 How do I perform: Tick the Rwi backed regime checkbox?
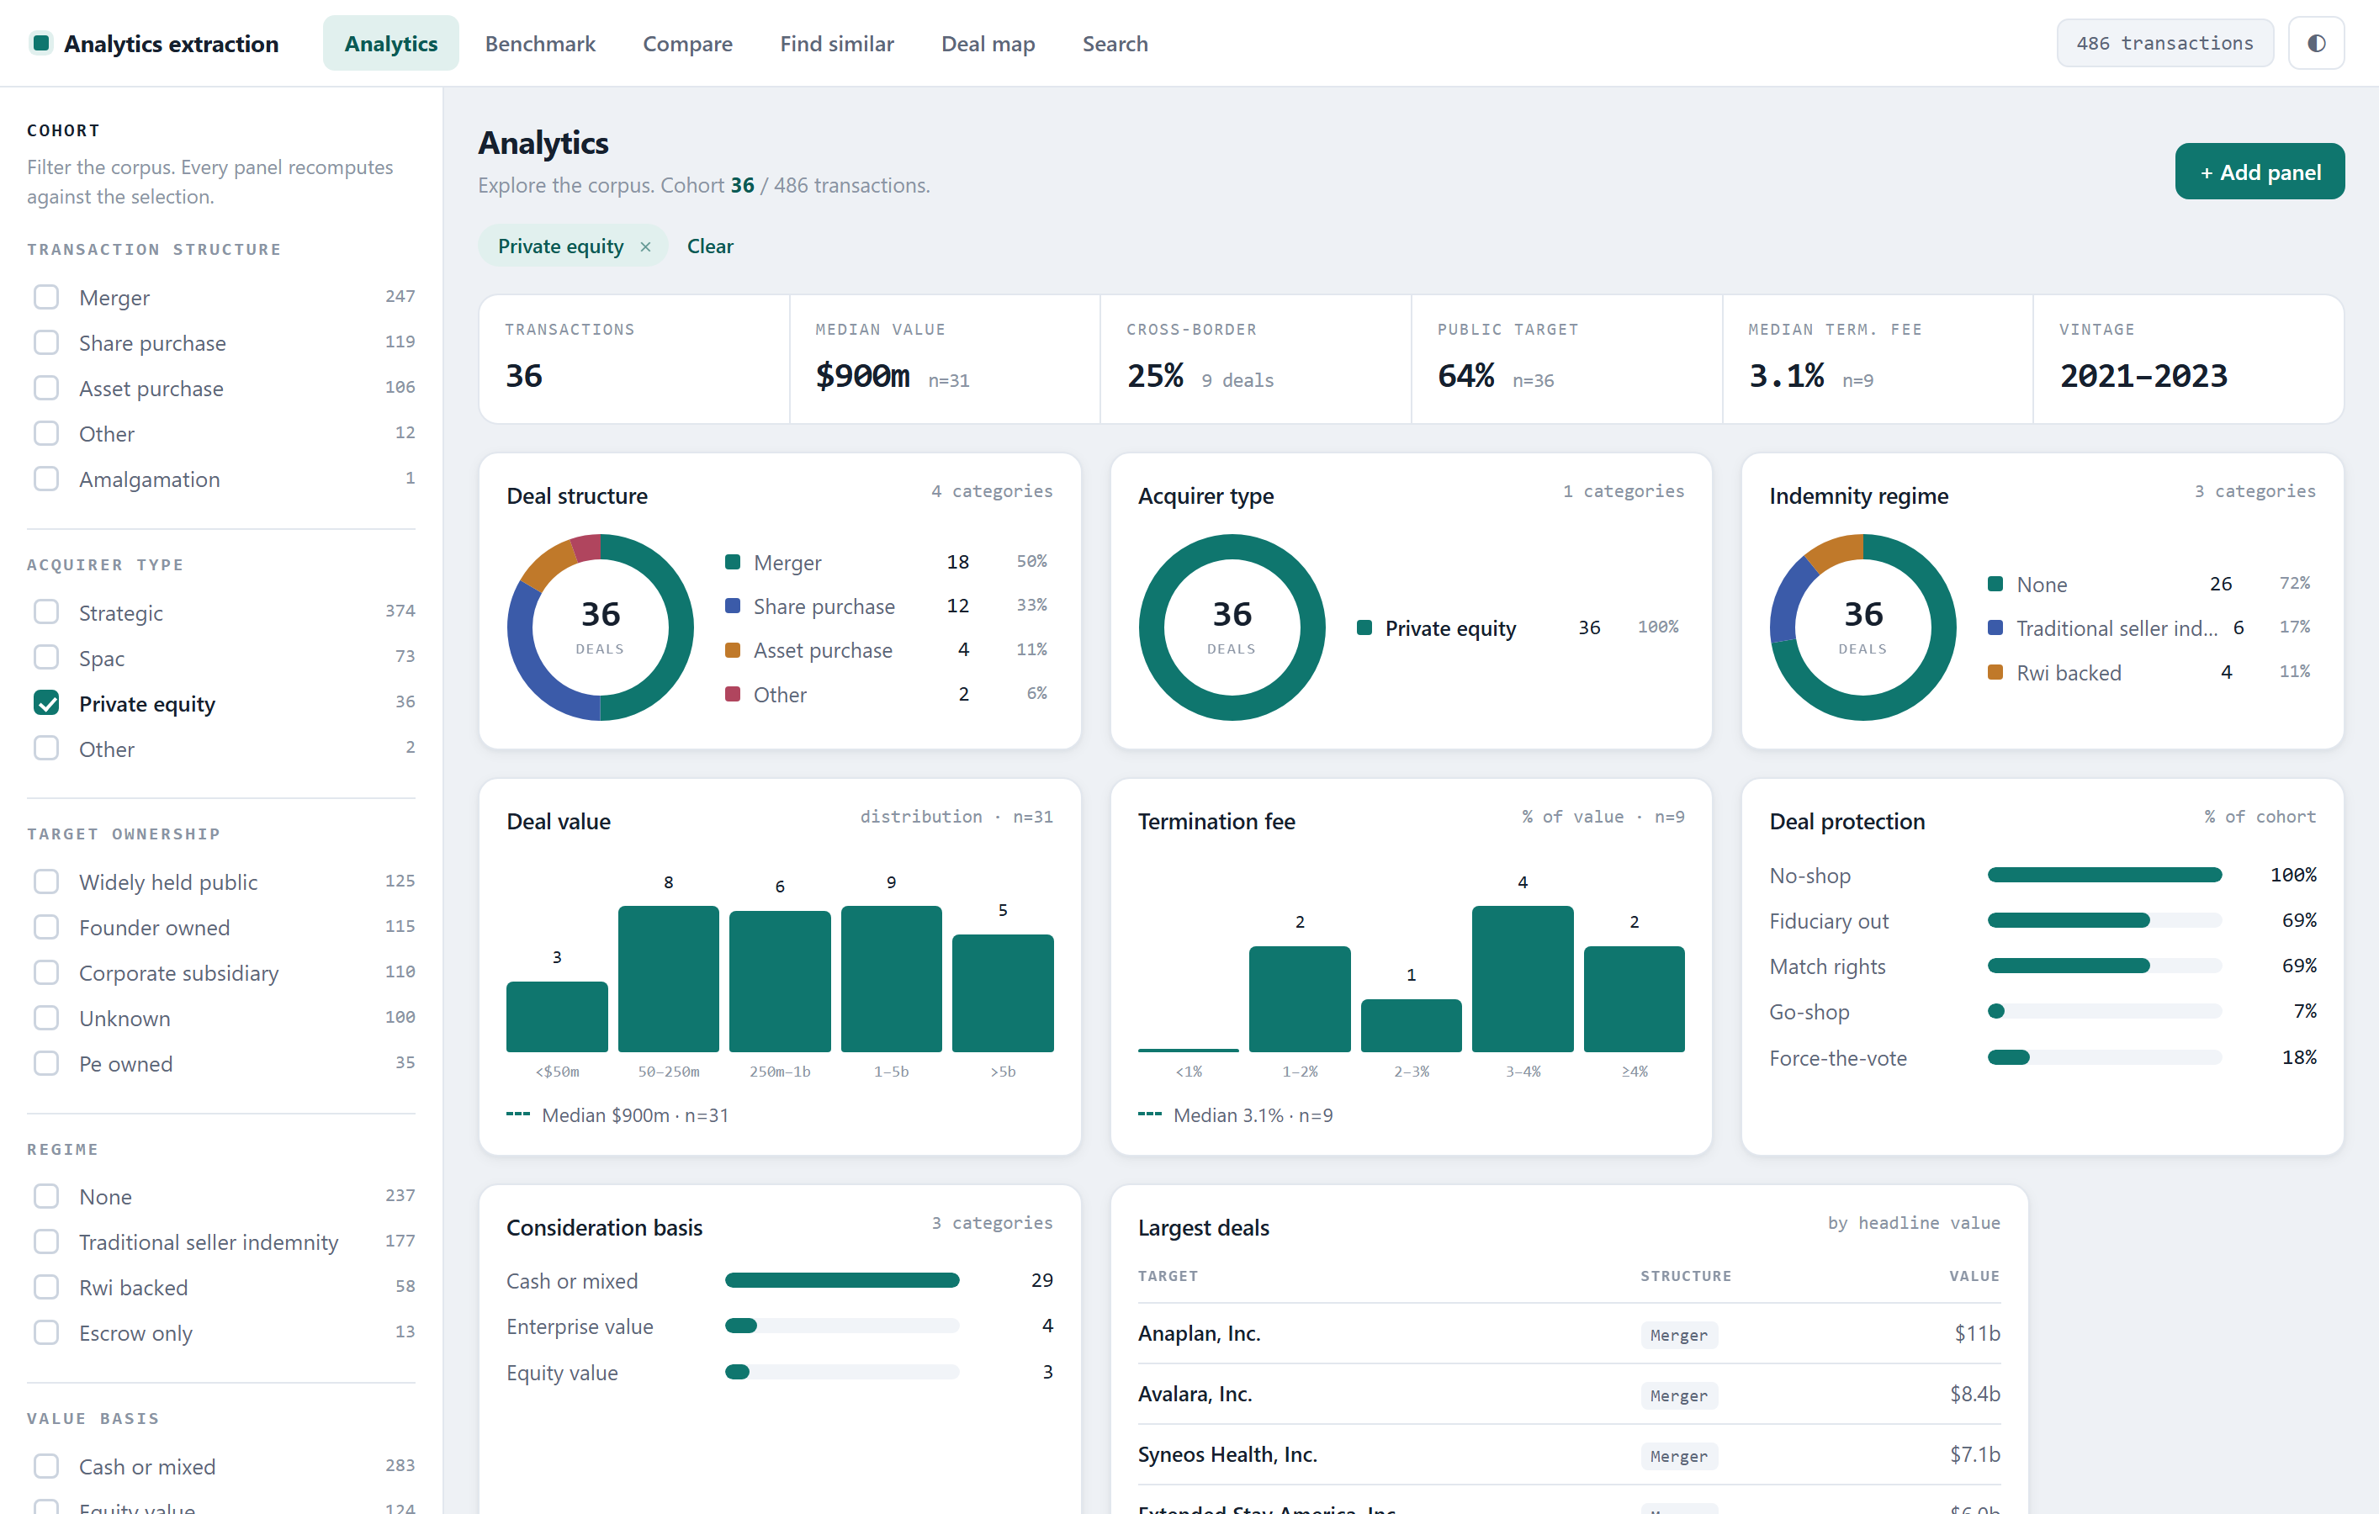[x=46, y=1287]
